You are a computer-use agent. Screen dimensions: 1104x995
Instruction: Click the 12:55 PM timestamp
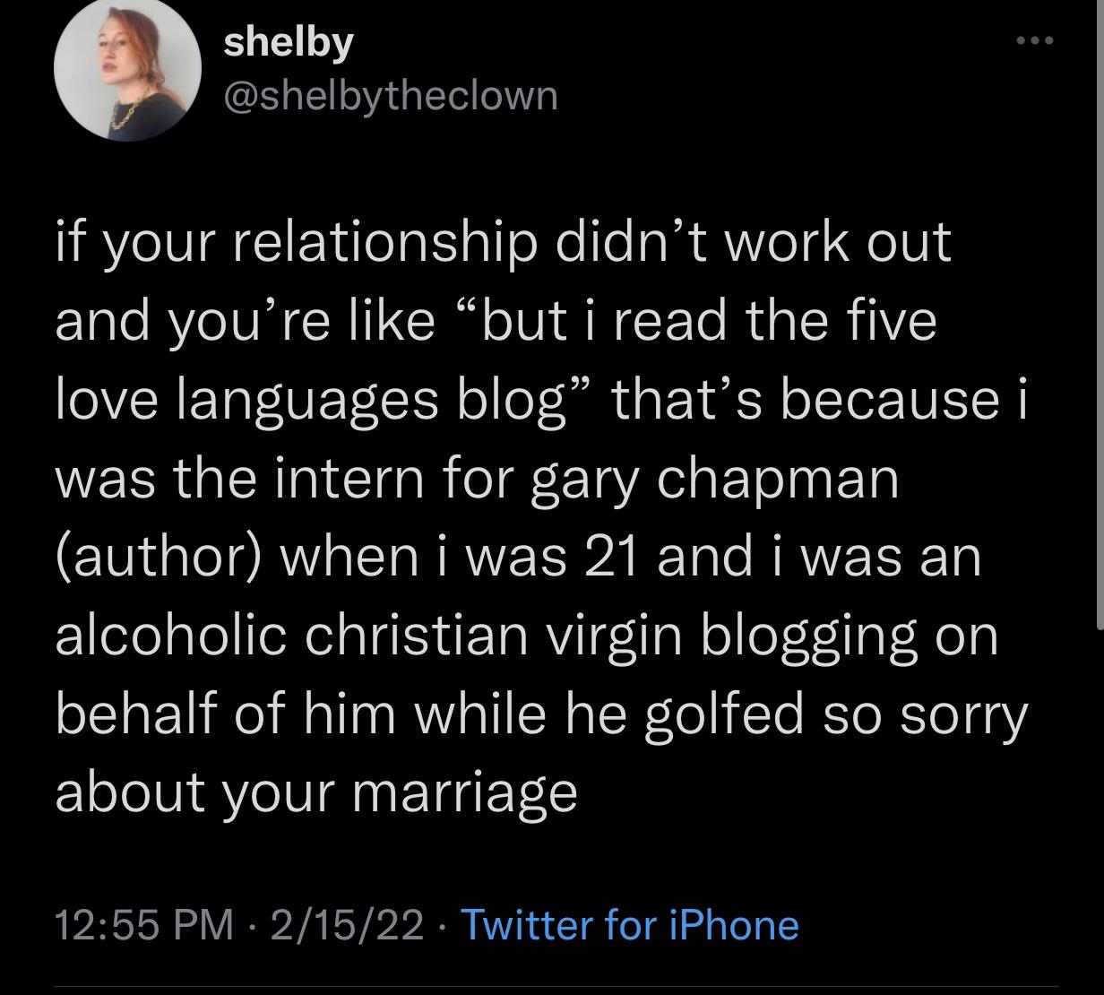click(x=143, y=924)
